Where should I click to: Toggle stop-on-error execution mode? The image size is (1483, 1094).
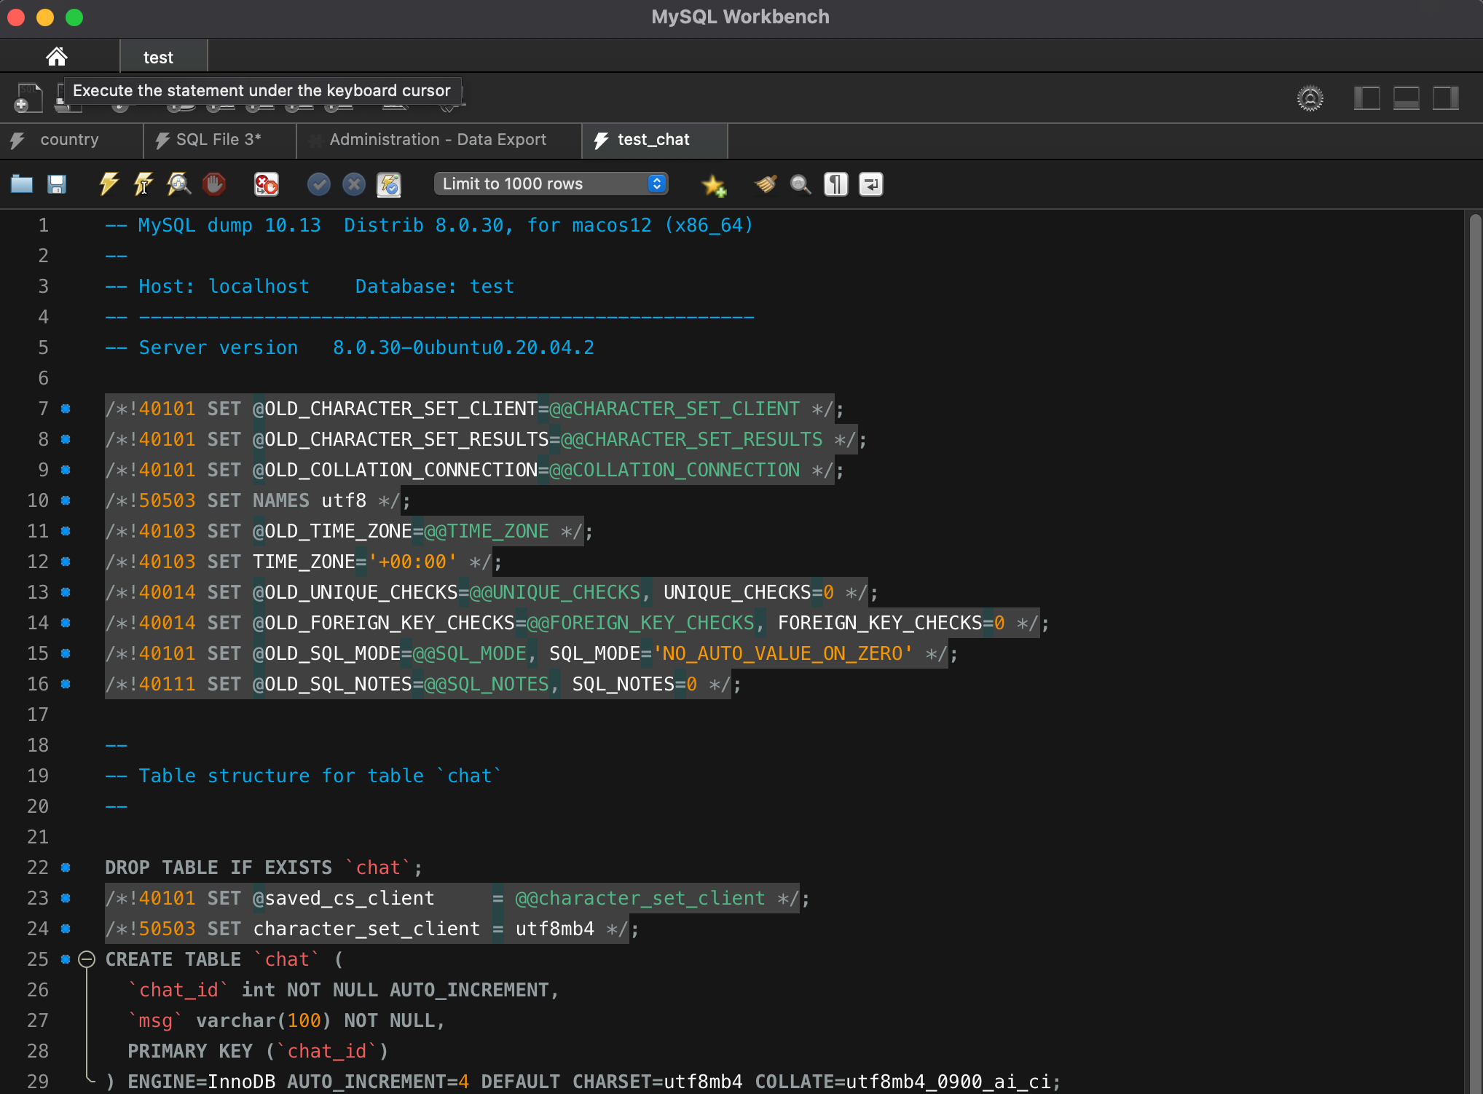(x=266, y=184)
